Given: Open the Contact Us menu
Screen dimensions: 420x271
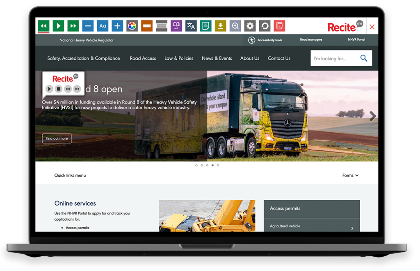Looking at the screenshot, I should (279, 58).
